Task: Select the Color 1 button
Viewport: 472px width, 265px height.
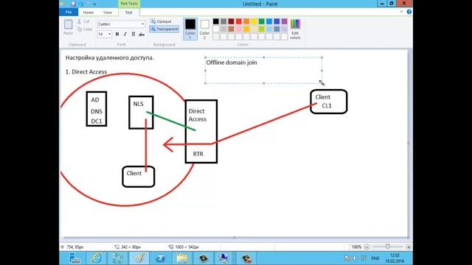Action: click(x=190, y=29)
